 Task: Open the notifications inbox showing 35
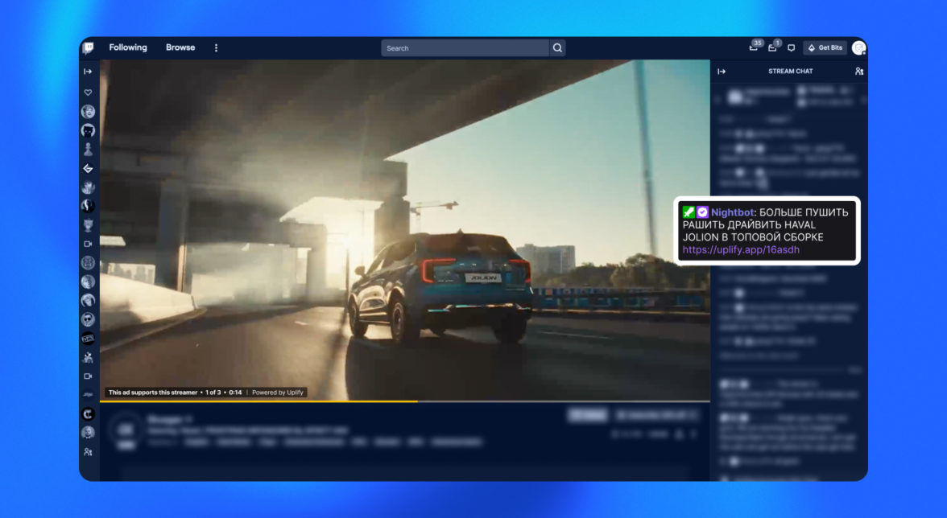[x=754, y=47]
